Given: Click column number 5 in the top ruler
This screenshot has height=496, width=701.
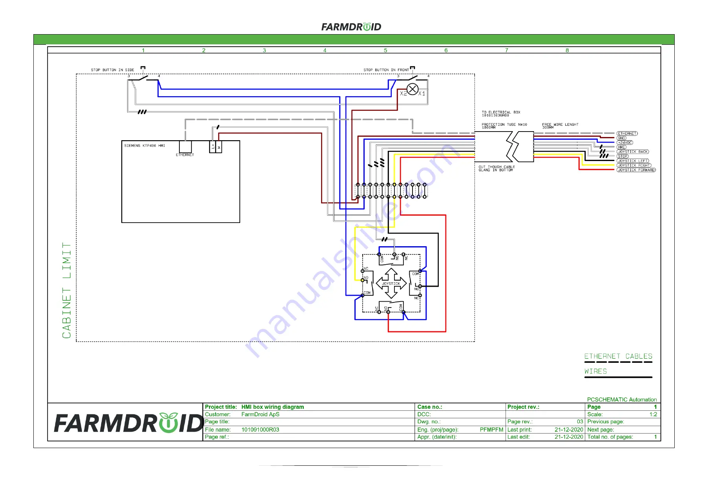Looking at the screenshot, I should pyautogui.click(x=385, y=50).
